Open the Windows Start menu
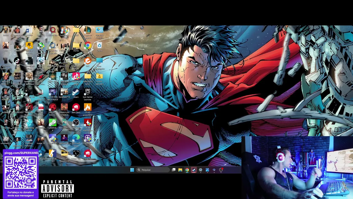 (x=132, y=170)
